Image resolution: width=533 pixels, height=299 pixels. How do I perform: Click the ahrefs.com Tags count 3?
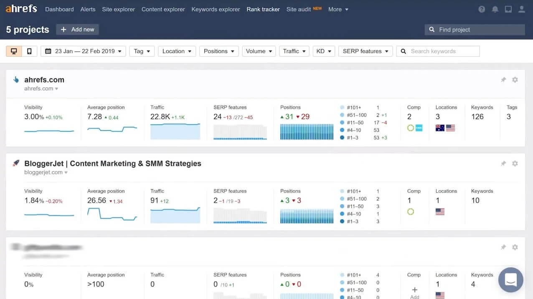point(509,117)
